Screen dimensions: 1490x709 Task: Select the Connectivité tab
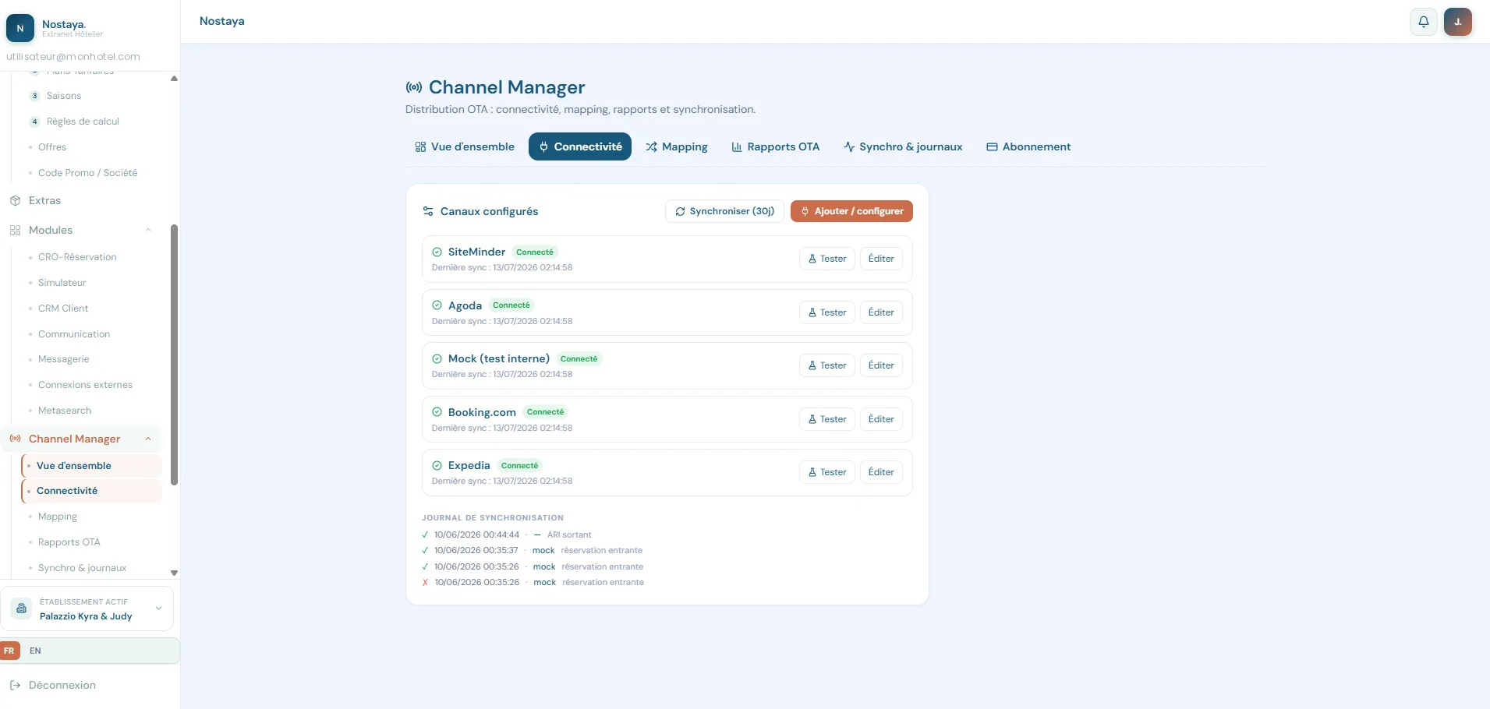(x=580, y=146)
